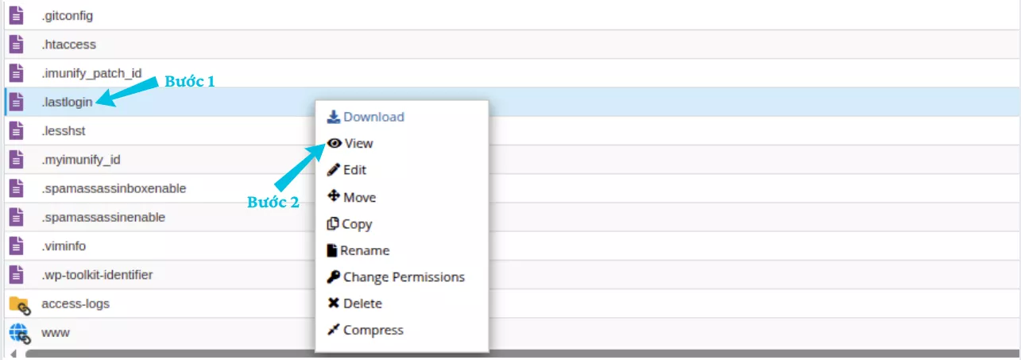
Task: Click the .lesshst file icon
Action: [17, 131]
